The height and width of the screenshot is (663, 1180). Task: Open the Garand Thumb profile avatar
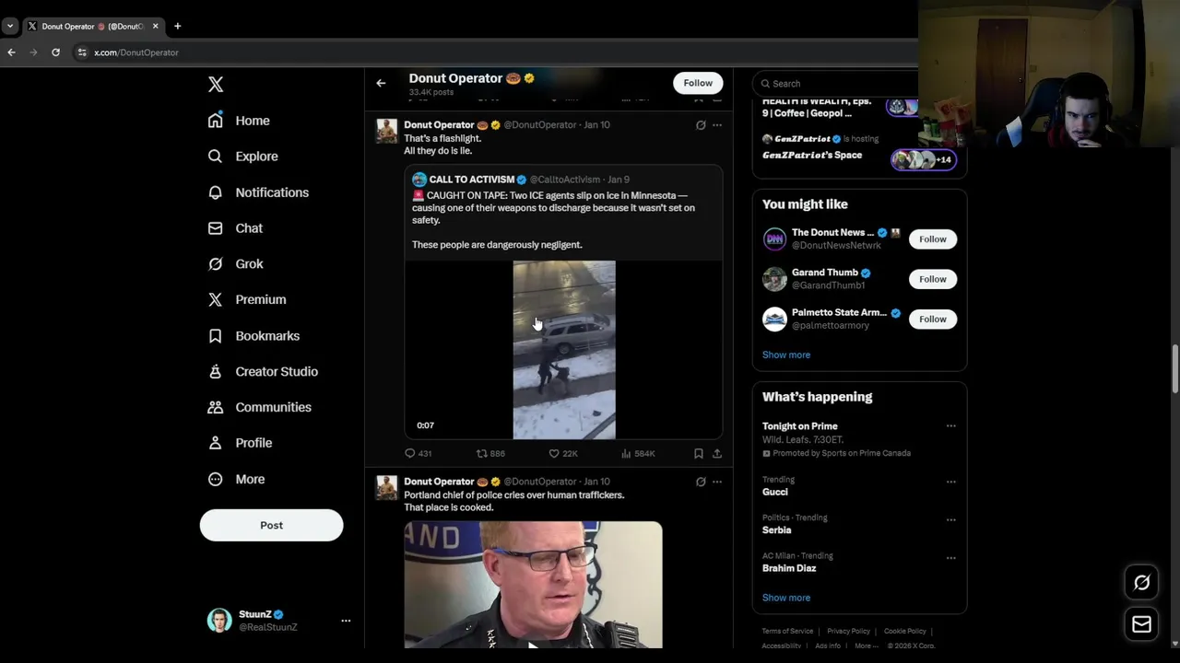tap(774, 279)
